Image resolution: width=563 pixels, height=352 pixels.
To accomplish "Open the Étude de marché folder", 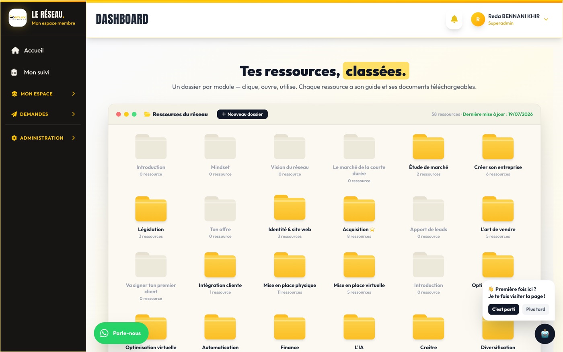I will click(x=429, y=155).
